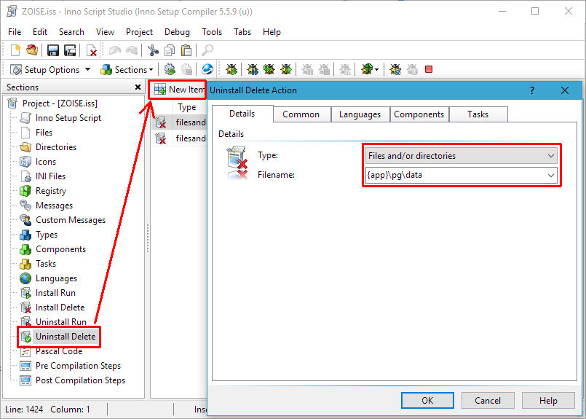The height and width of the screenshot is (419, 586).
Task: Click the Open file folder icon
Action: [x=32, y=50]
